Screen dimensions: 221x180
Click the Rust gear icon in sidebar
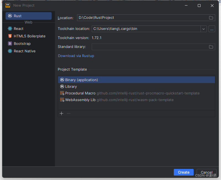point(10,16)
